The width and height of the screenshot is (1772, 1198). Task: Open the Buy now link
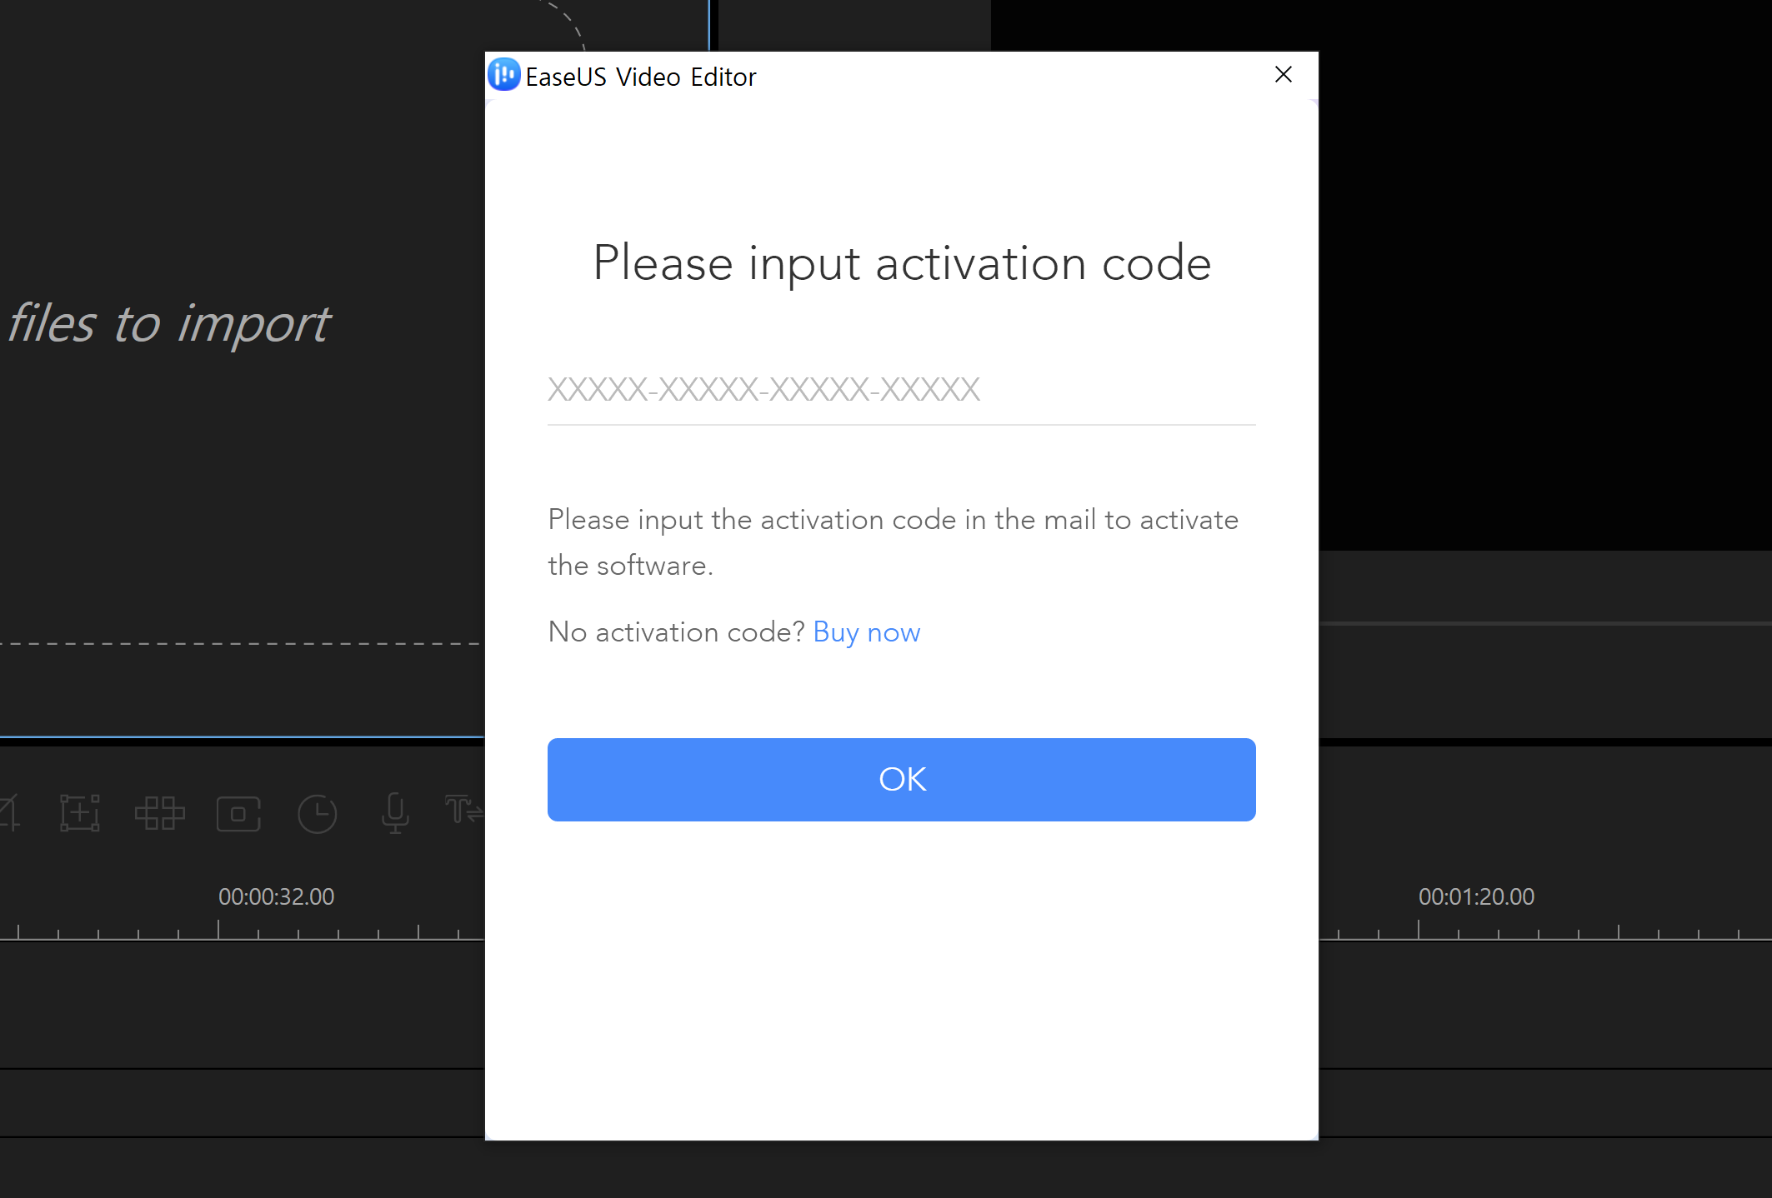click(866, 632)
